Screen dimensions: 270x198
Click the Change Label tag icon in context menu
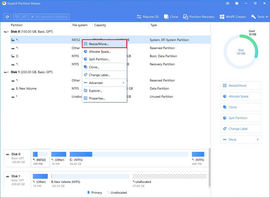point(85,75)
